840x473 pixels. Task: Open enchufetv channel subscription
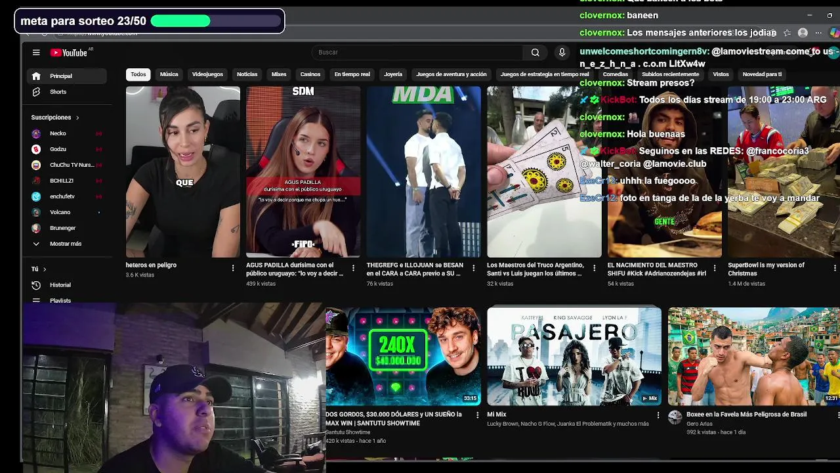[67, 196]
